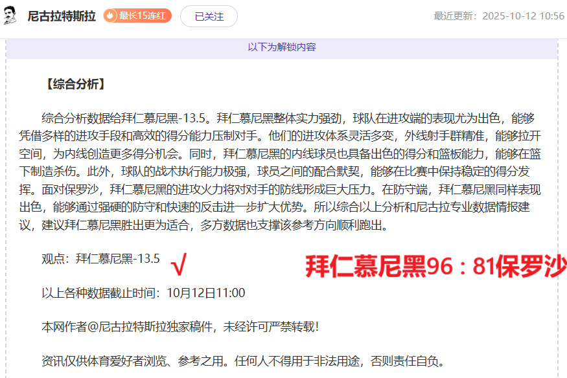Image resolution: width=567 pixels, height=378 pixels.
Task: Click the 以上各种数据截止时间 deadline line
Action: (x=143, y=293)
